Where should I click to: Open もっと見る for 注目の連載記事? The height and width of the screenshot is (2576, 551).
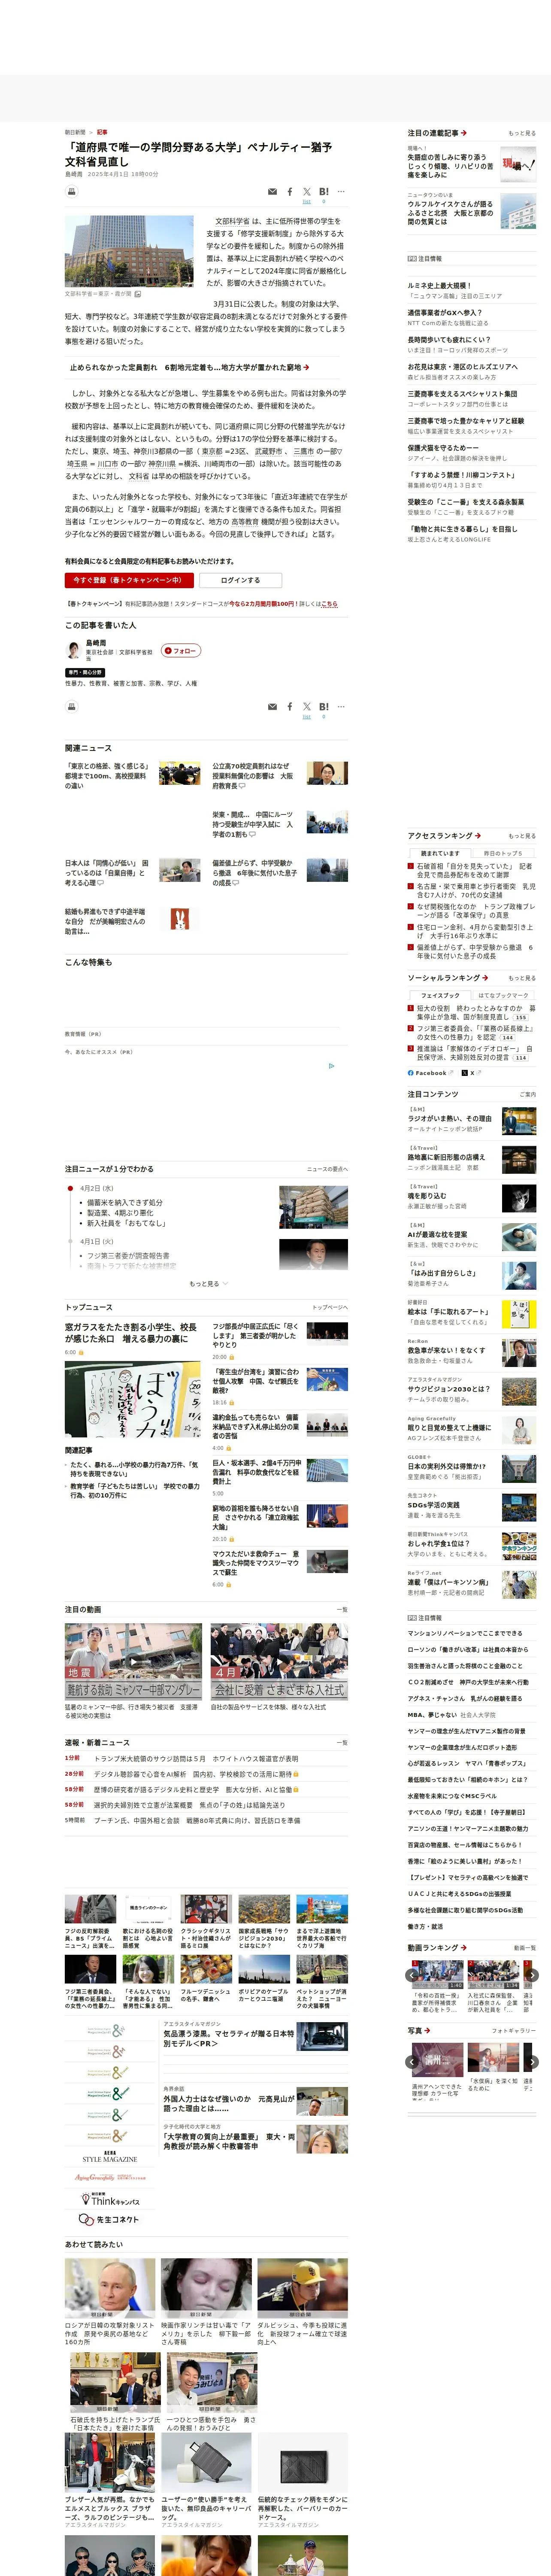coord(521,133)
